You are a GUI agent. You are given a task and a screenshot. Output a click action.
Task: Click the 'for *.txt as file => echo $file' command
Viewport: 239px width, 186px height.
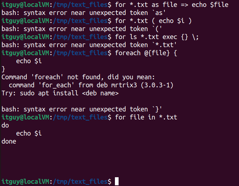tap(172, 5)
